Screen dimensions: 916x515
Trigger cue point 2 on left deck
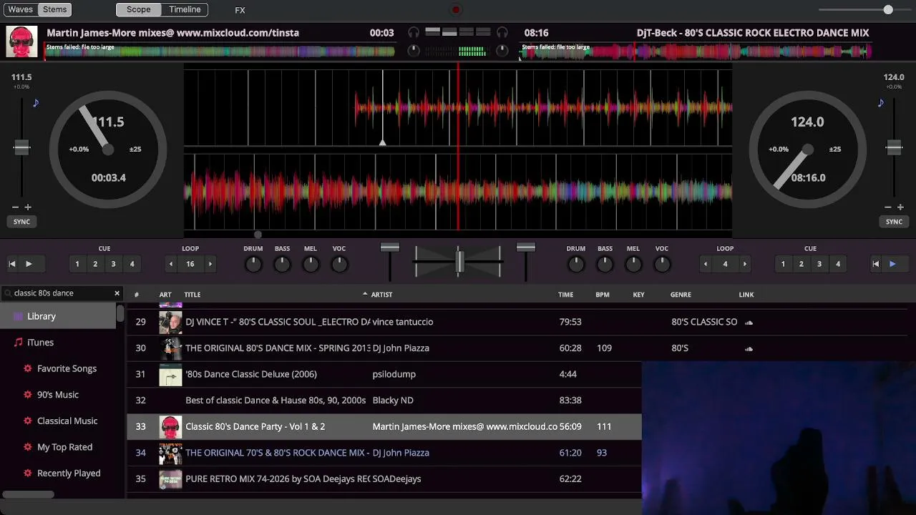(x=95, y=264)
